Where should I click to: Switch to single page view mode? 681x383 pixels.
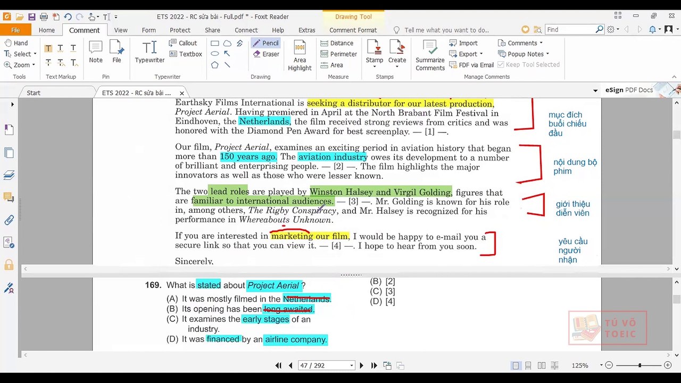[516, 365]
